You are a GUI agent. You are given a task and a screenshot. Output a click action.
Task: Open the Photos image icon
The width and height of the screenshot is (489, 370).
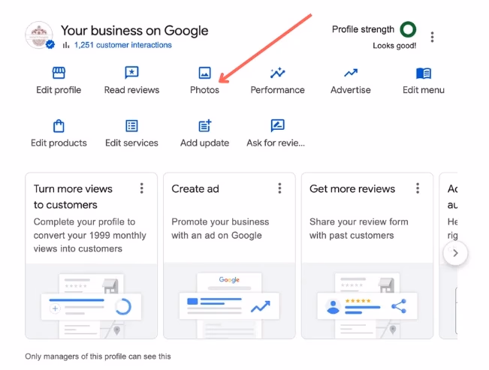(204, 73)
